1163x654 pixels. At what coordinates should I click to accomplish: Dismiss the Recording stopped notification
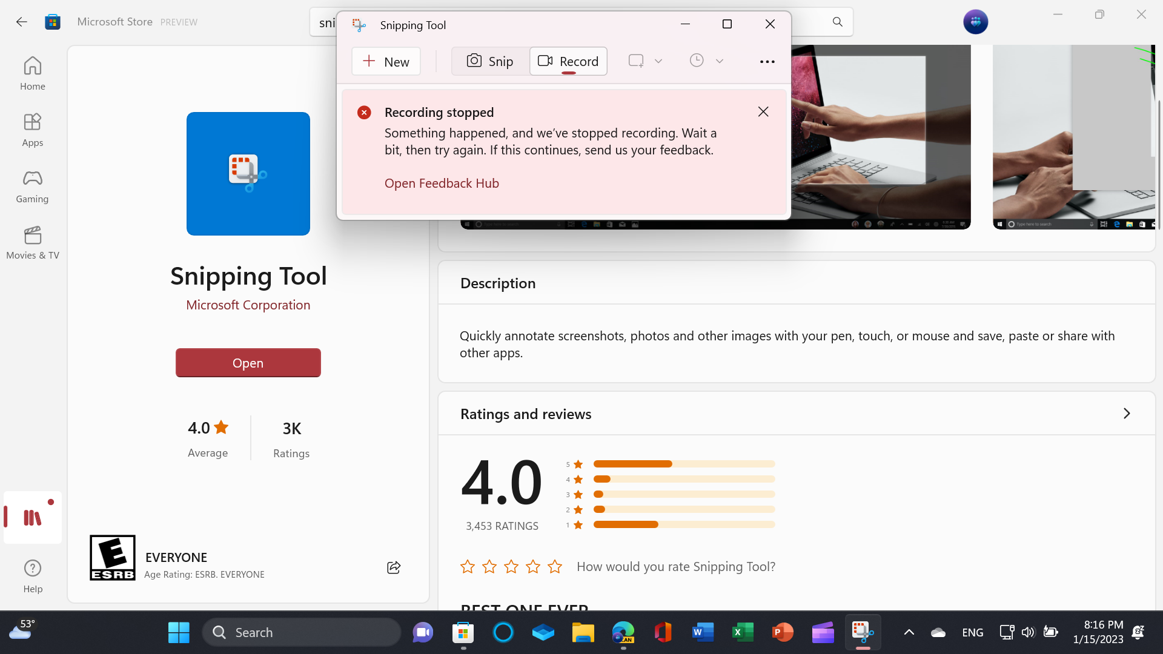tap(763, 111)
